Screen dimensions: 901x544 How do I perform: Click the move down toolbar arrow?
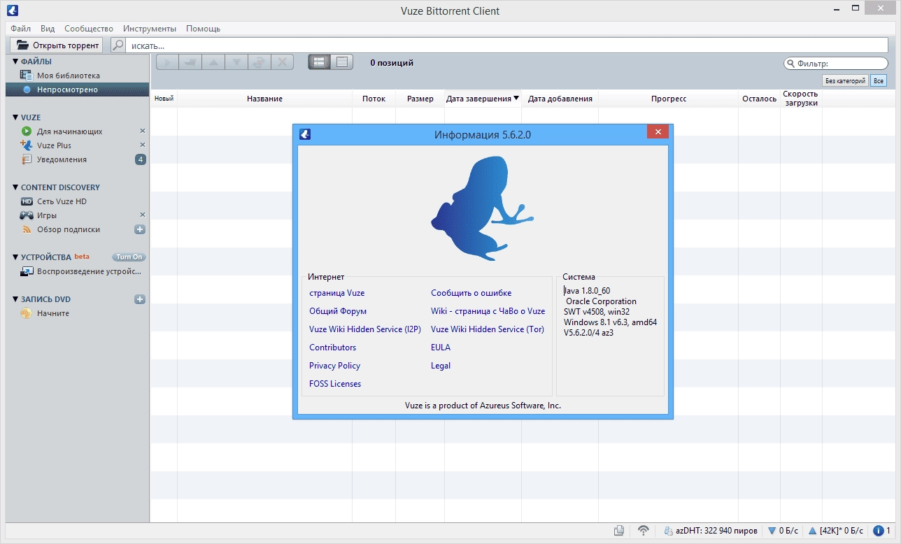point(236,62)
